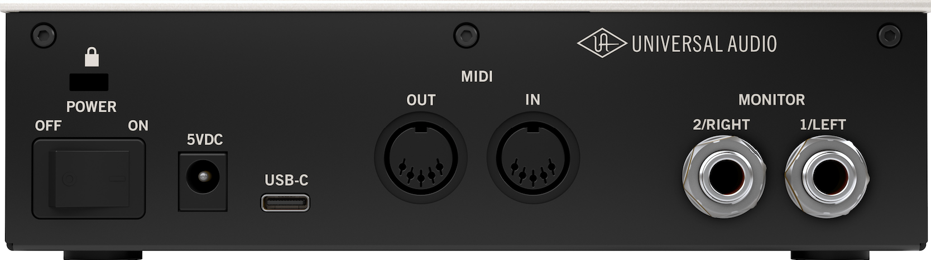Click the top-right chassis screw
931x260 pixels.
click(889, 36)
